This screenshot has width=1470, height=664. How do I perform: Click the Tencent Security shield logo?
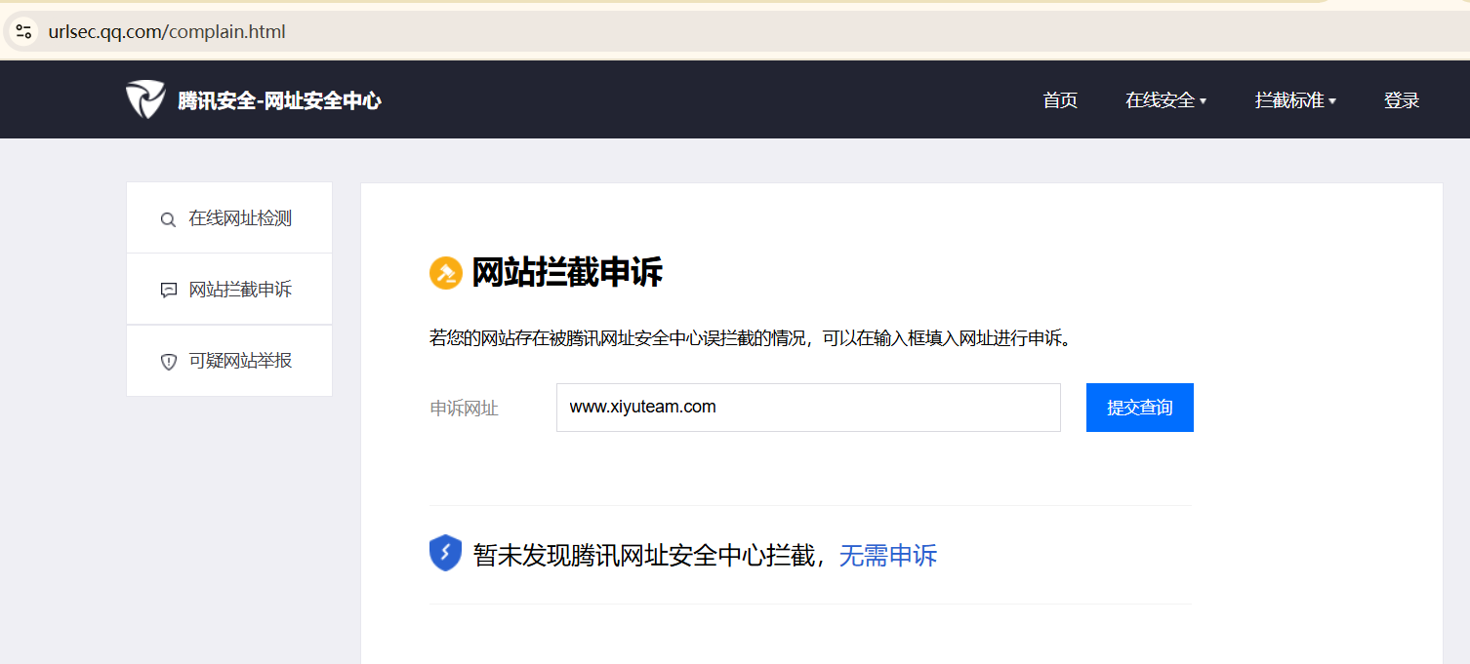coord(145,99)
